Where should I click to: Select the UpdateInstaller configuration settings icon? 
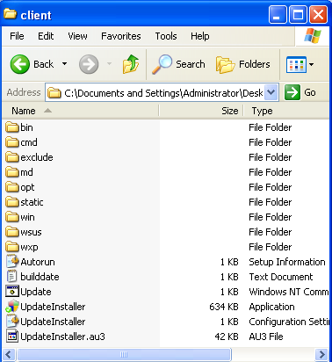click(12, 322)
